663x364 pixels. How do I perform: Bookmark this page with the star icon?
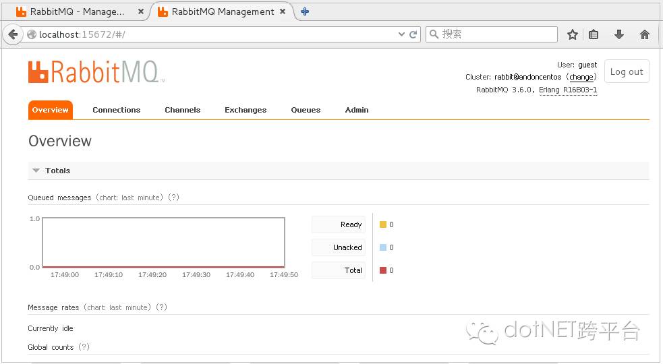pyautogui.click(x=573, y=34)
